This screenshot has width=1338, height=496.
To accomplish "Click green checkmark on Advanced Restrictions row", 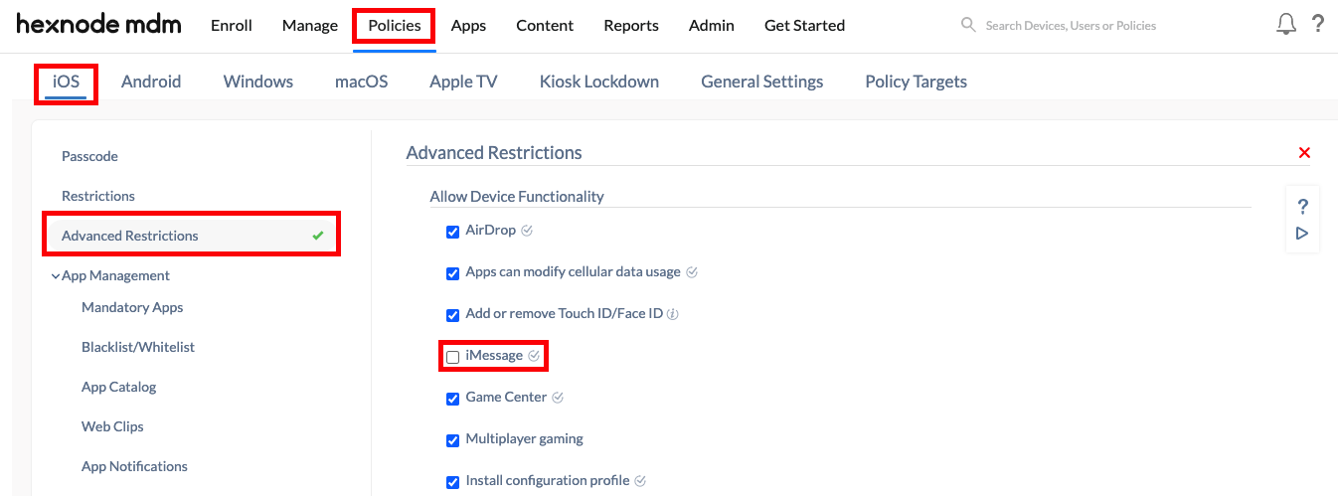I will point(318,236).
